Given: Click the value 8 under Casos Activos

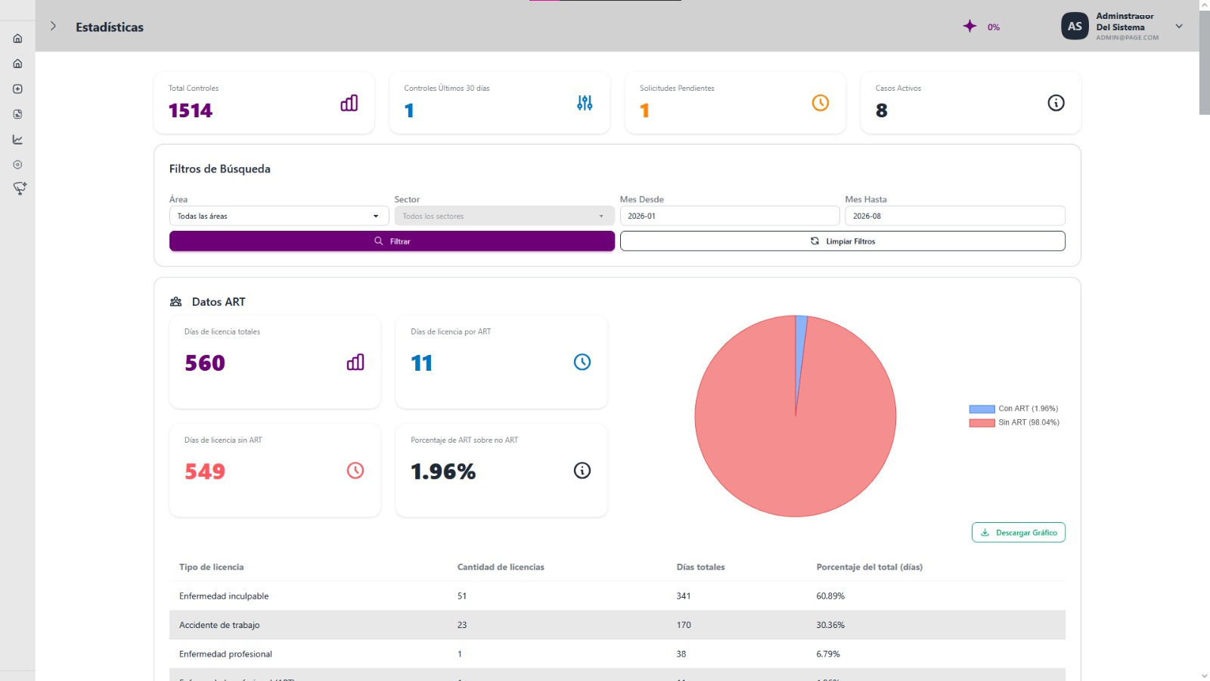Looking at the screenshot, I should click(x=882, y=111).
